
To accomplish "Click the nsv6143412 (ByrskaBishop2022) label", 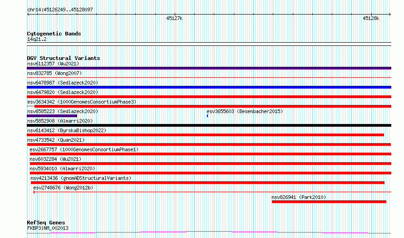I will click(67, 130).
